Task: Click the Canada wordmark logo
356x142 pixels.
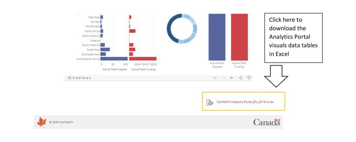Action: point(267,122)
